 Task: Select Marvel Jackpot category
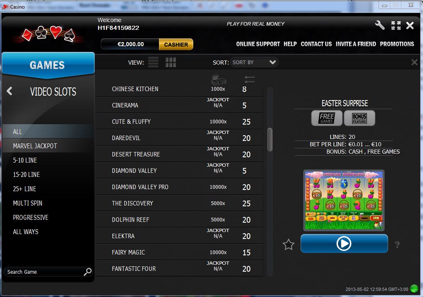coord(48,146)
